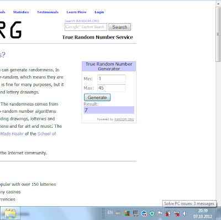Click the True Random Number Service heading

click(x=98, y=37)
